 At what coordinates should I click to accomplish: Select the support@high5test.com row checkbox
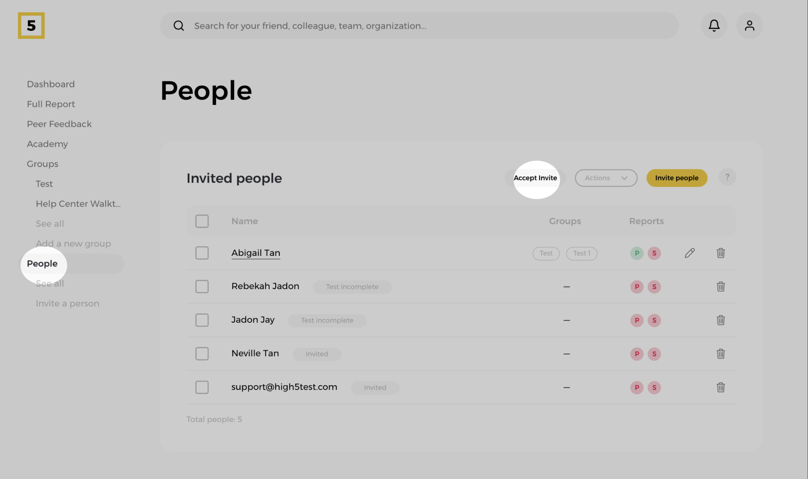tap(202, 388)
